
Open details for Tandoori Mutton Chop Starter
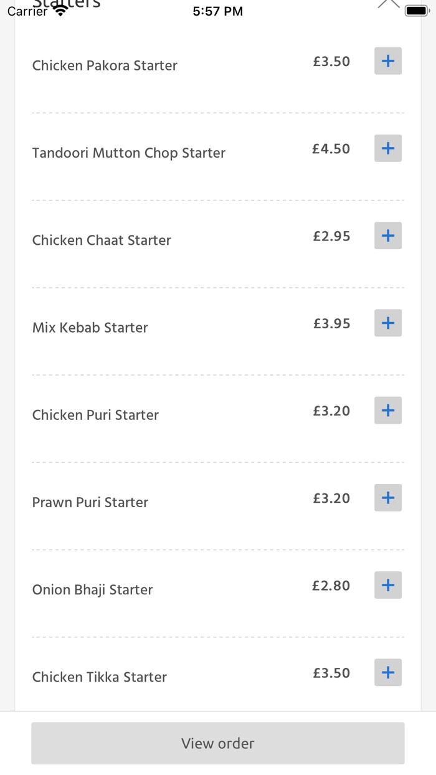(x=129, y=153)
